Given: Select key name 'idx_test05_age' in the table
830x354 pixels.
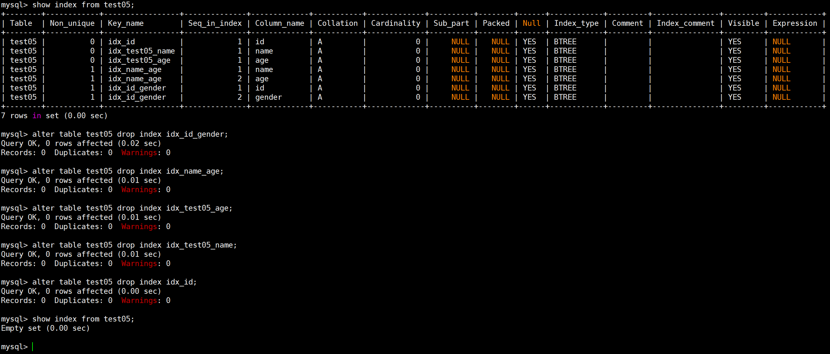Looking at the screenshot, I should (139, 61).
